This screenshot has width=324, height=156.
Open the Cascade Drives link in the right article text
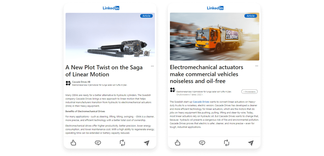[201, 102]
